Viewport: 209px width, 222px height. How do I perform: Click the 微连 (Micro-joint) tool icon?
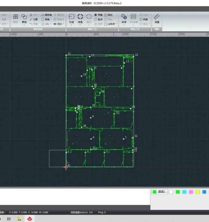80,17
